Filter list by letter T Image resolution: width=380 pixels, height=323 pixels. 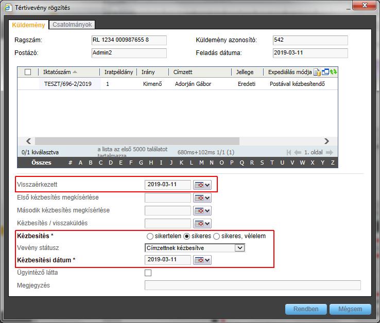pyautogui.click(x=272, y=163)
